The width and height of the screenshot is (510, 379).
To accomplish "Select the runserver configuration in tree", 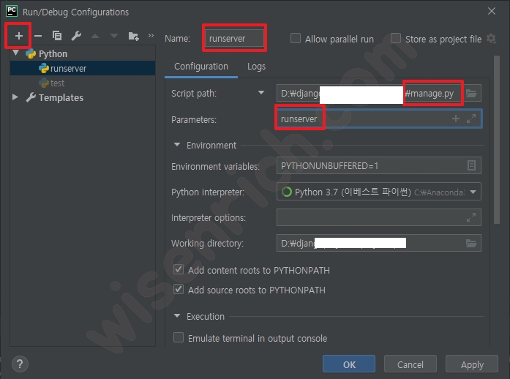I will 83,68.
